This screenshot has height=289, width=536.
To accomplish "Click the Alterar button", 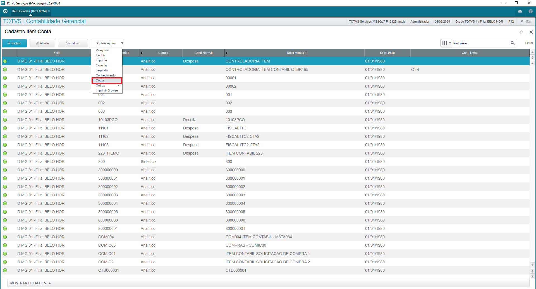I will [42, 43].
